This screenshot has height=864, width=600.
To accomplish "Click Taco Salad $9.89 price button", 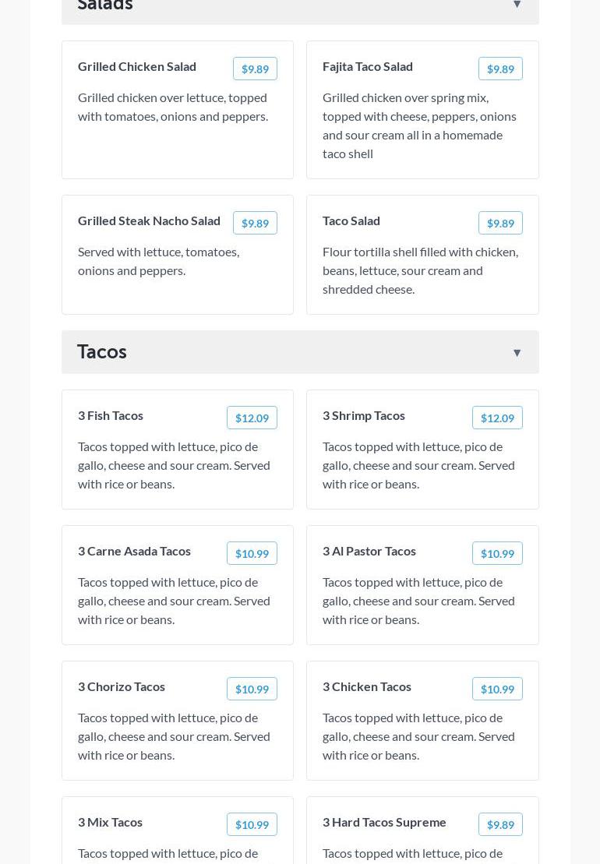I will [500, 224].
